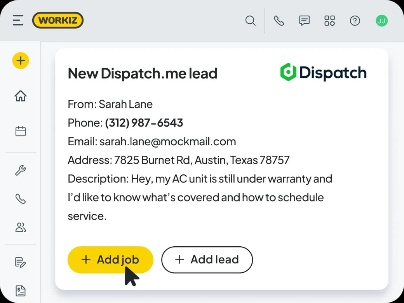Click the Add lead button
Screen dimensions: 404x303
click(x=207, y=259)
